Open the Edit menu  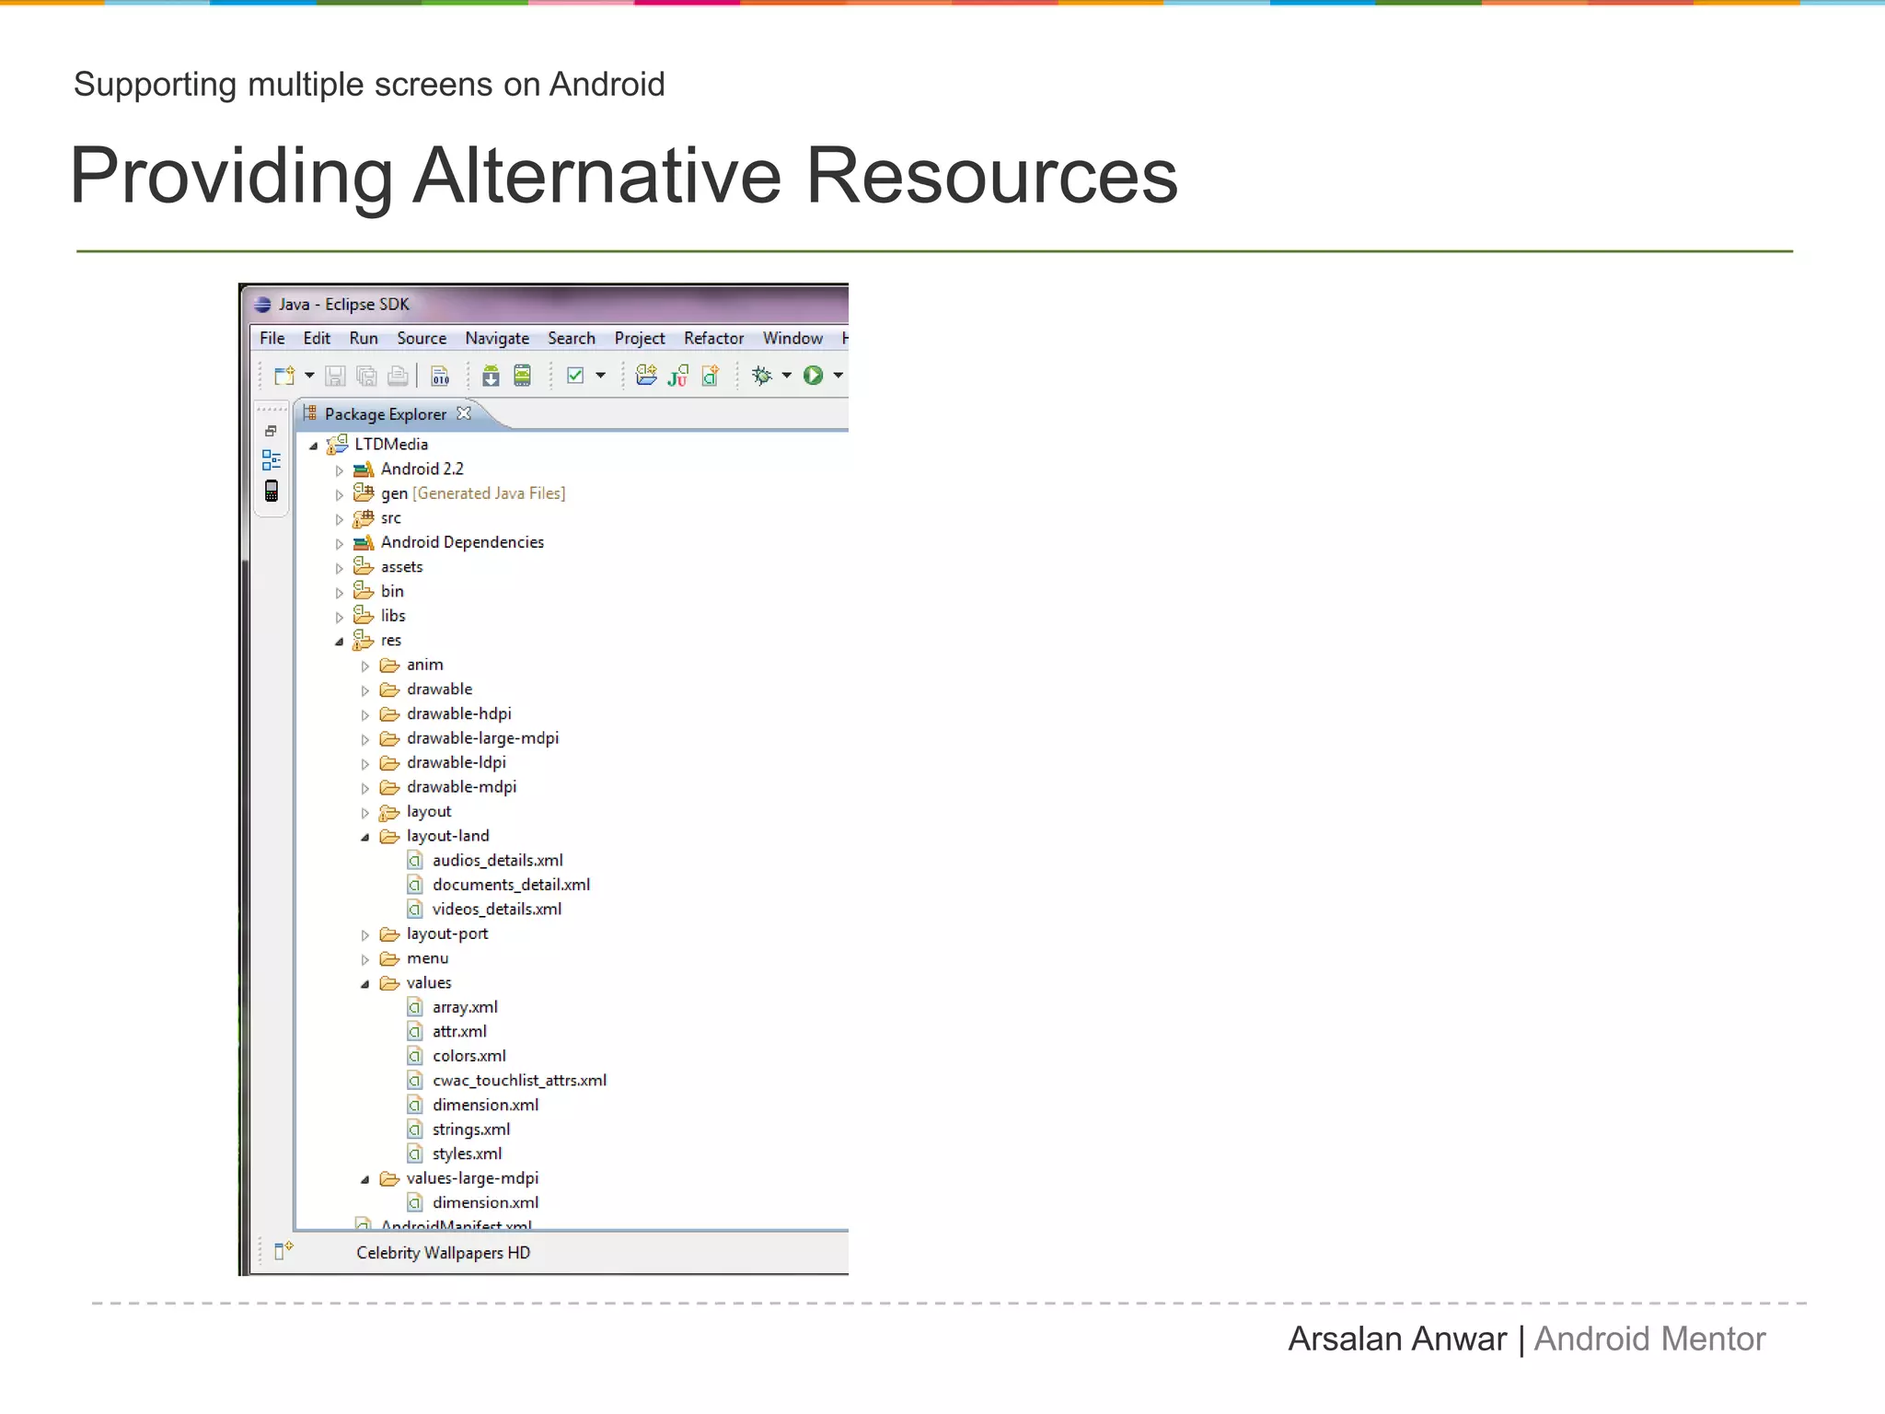[x=317, y=339]
